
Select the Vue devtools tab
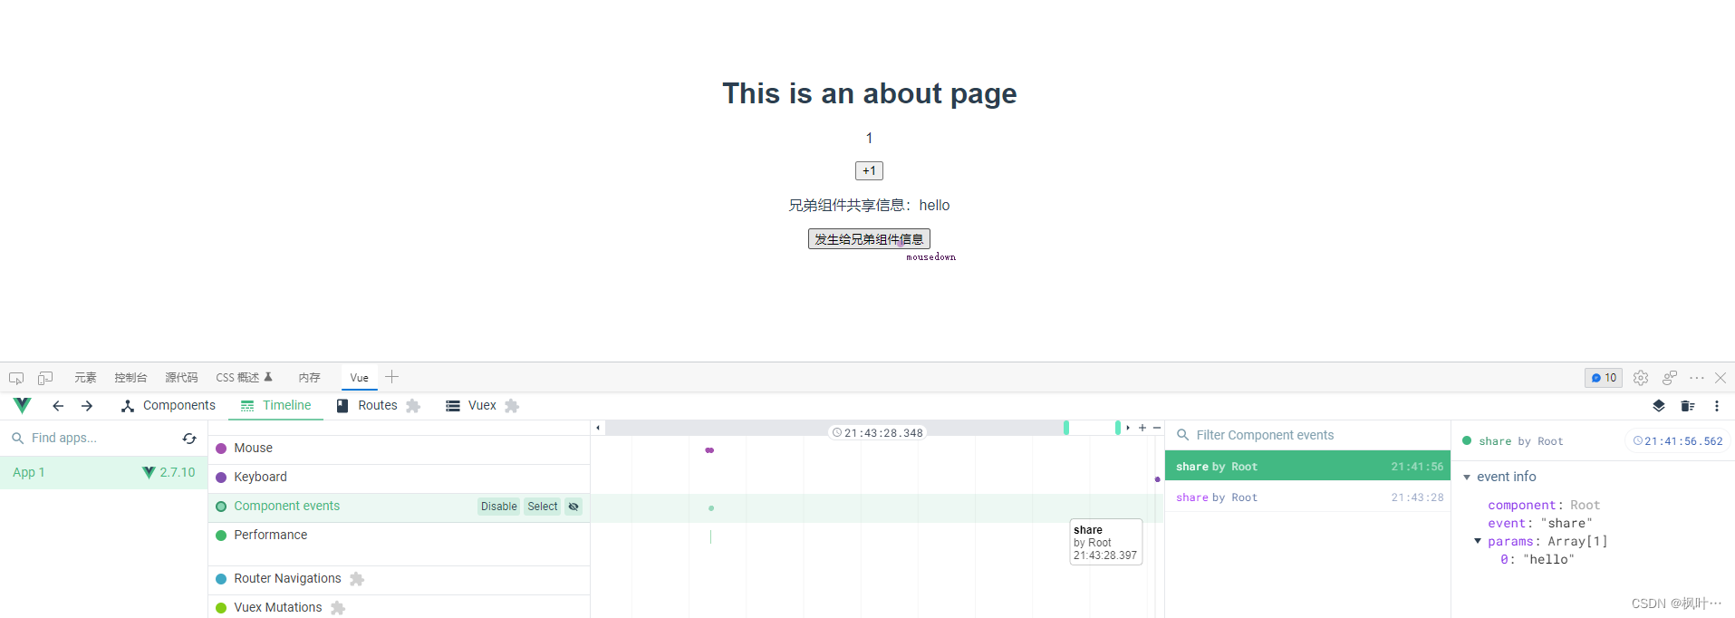click(x=360, y=378)
